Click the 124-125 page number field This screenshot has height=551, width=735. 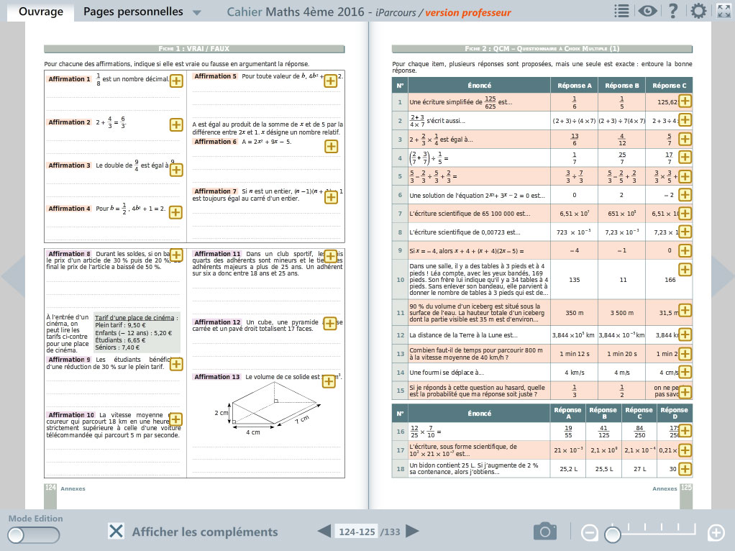click(357, 532)
